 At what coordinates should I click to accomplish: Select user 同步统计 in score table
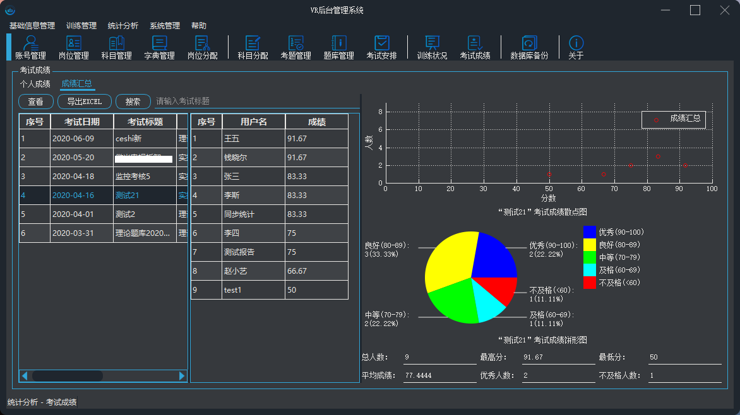tap(270, 214)
